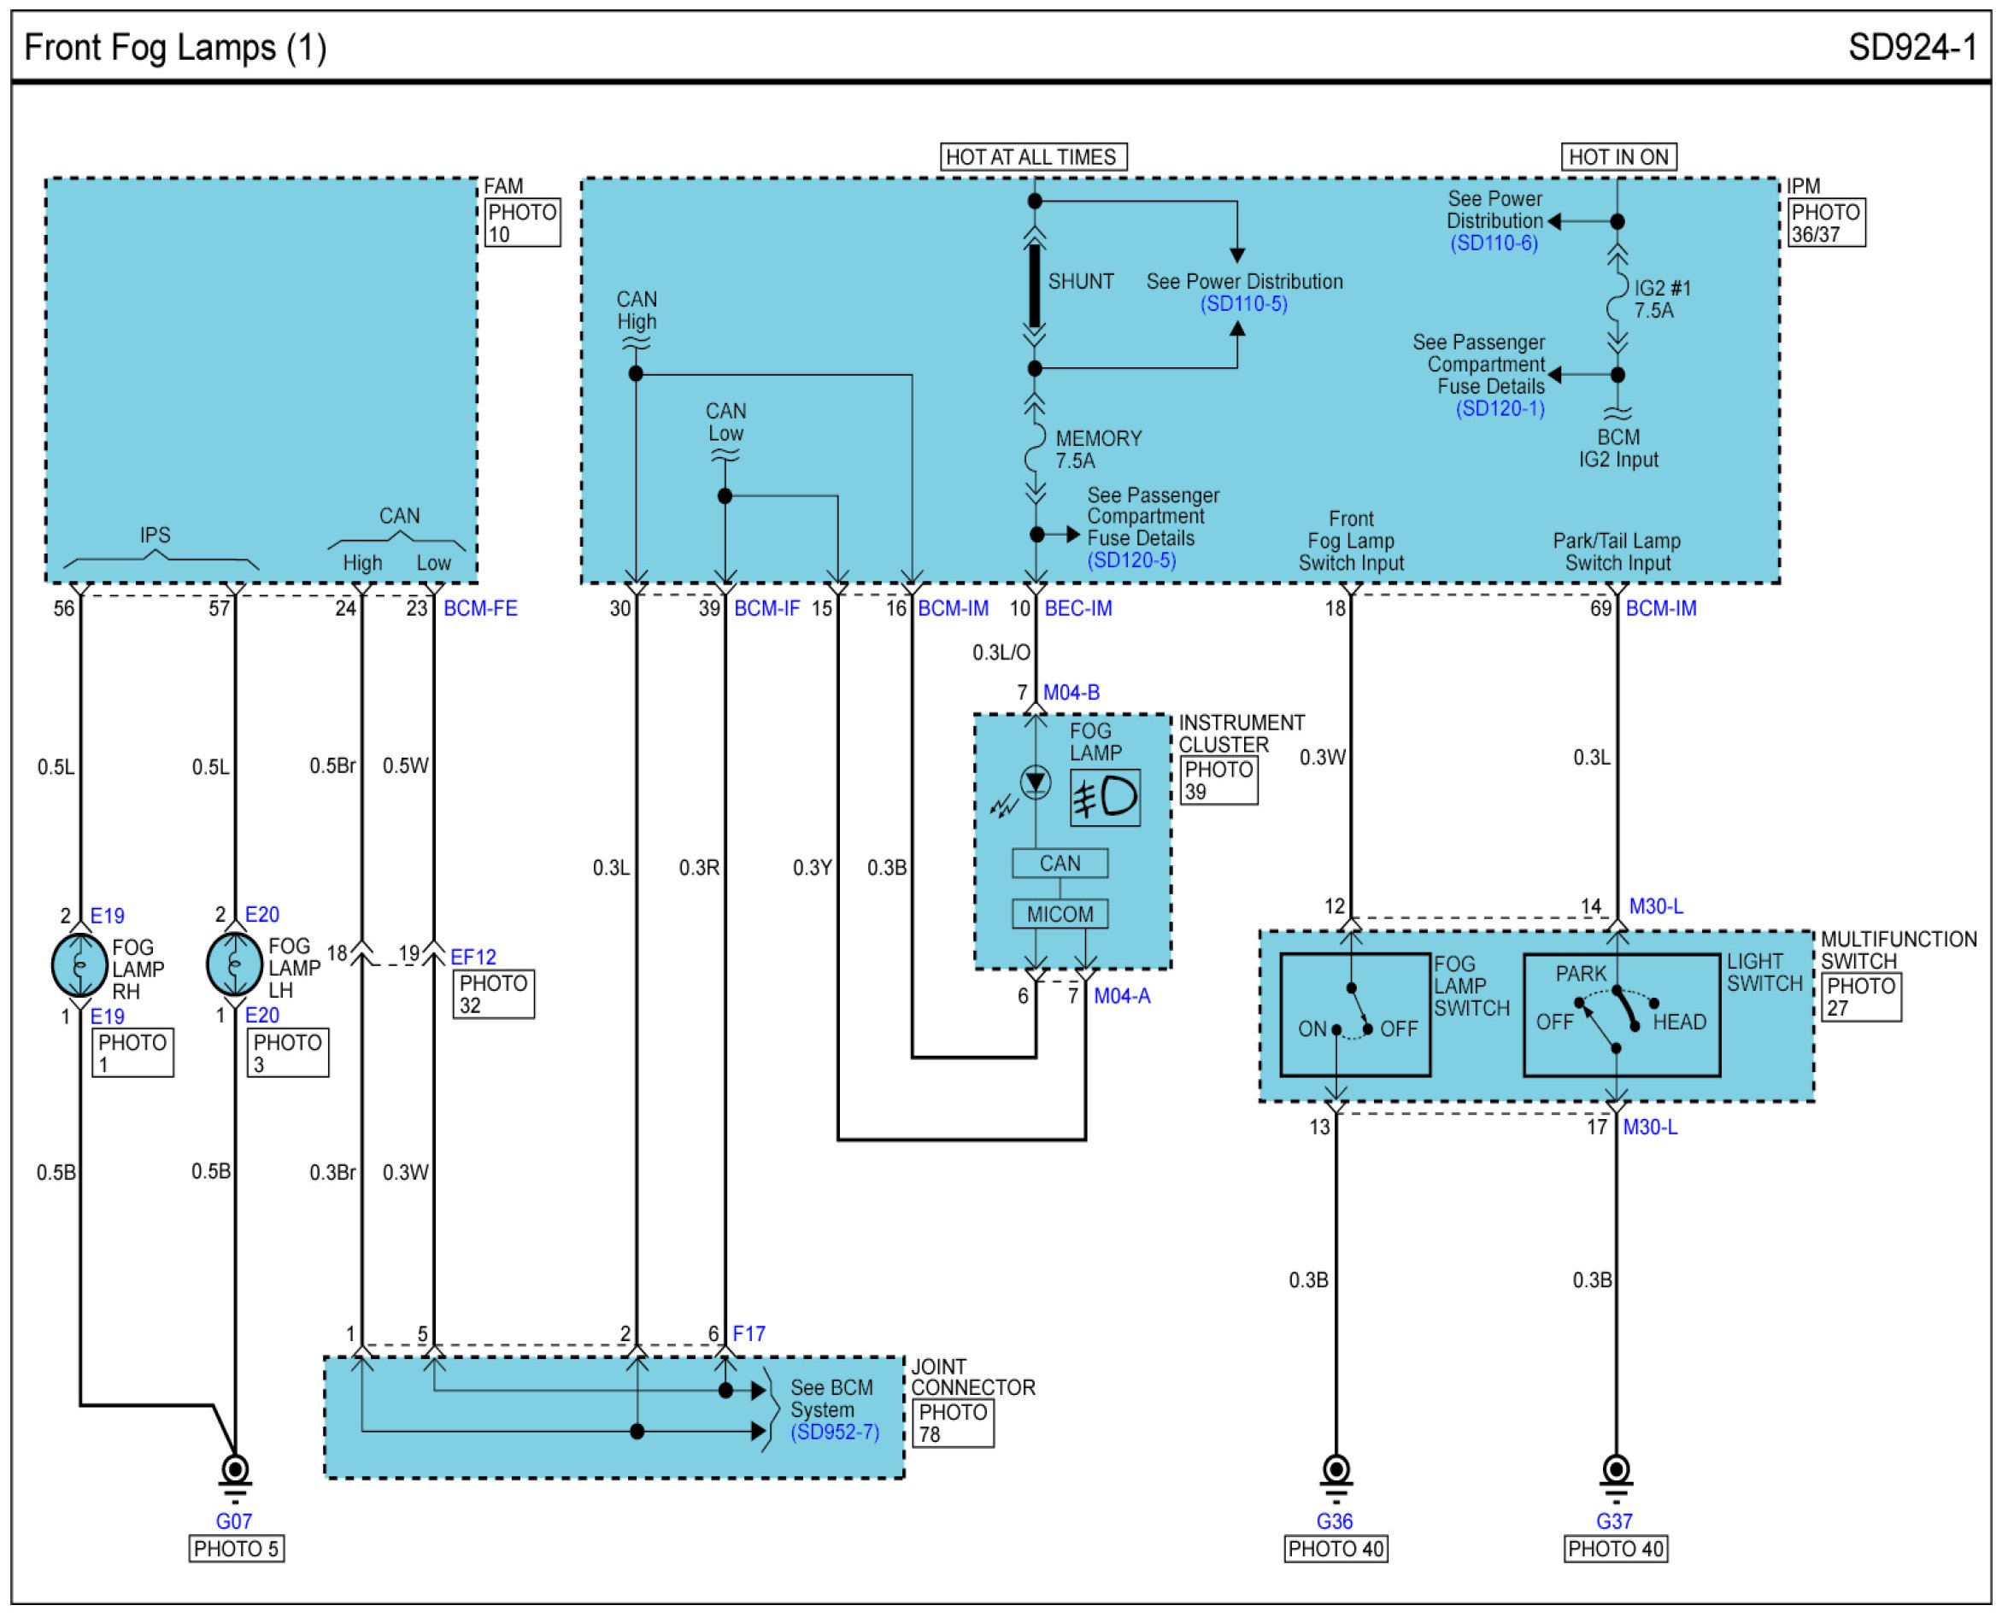Click the G07 ground symbol
2002x1617 pixels.
[x=235, y=1472]
